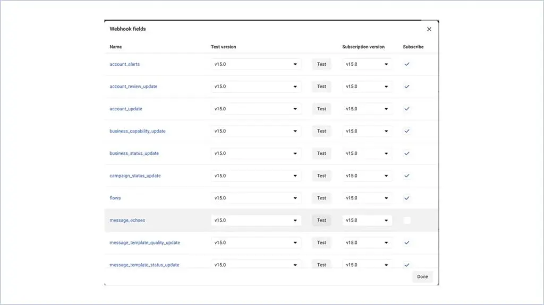Open subscription version dropdown for message_echoes
This screenshot has height=305, width=544.
(x=367, y=220)
